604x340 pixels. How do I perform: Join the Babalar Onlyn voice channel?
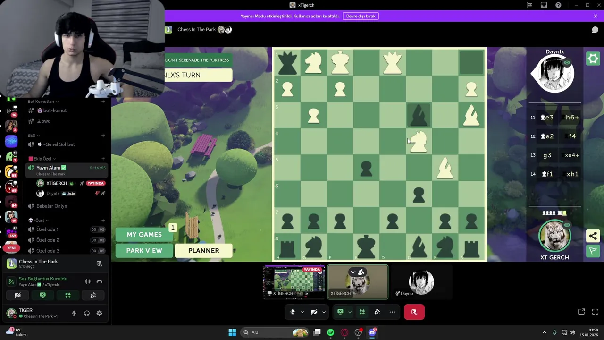point(66,206)
